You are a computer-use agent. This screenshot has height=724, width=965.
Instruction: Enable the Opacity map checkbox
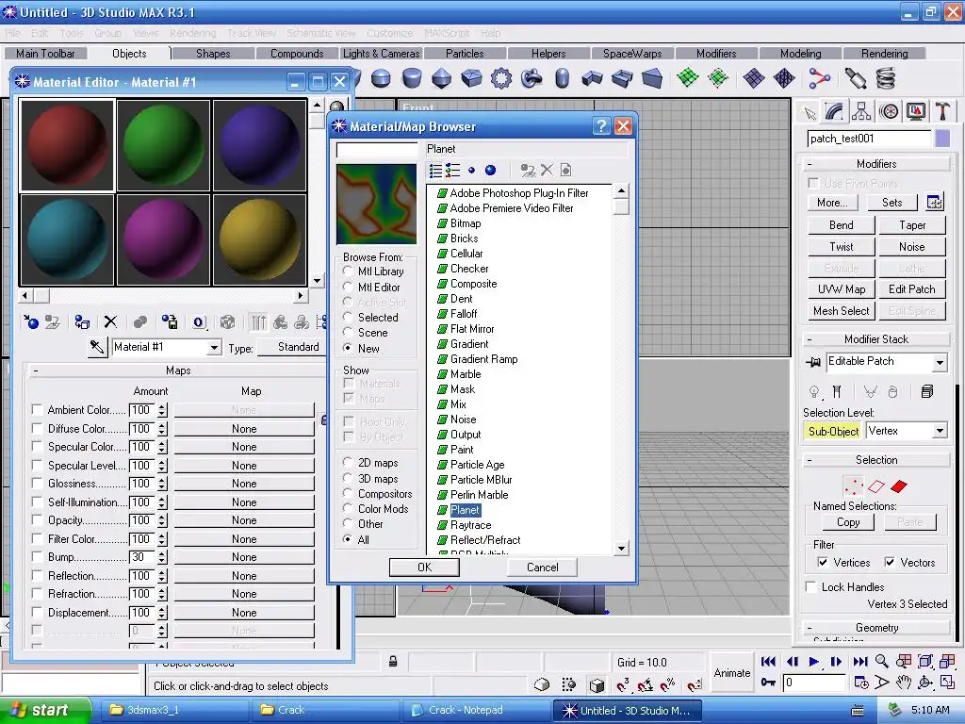click(x=37, y=519)
